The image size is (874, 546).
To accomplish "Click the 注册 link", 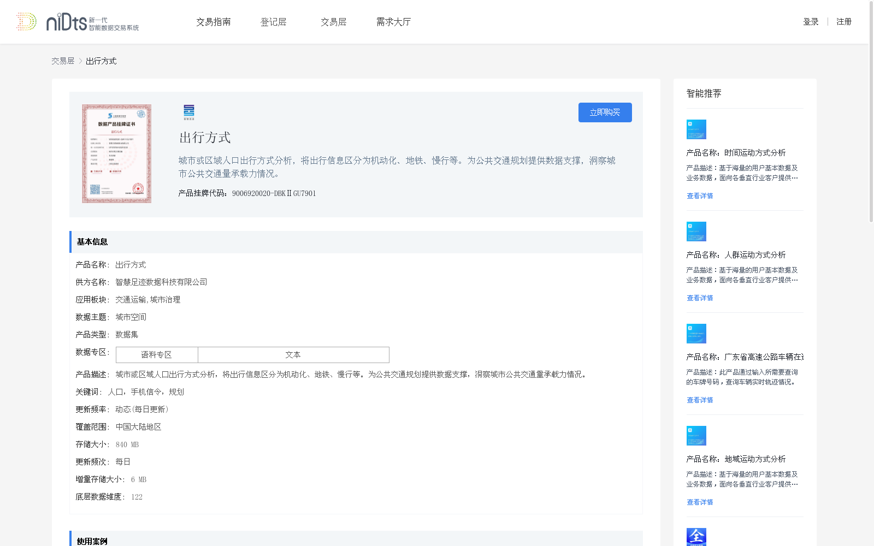I will click(x=844, y=22).
